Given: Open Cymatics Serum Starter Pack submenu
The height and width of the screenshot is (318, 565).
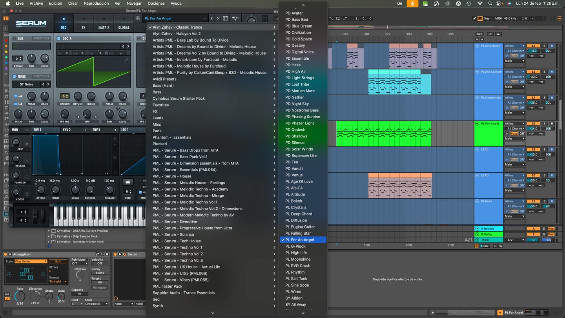Looking at the screenshot, I should click(x=212, y=99).
